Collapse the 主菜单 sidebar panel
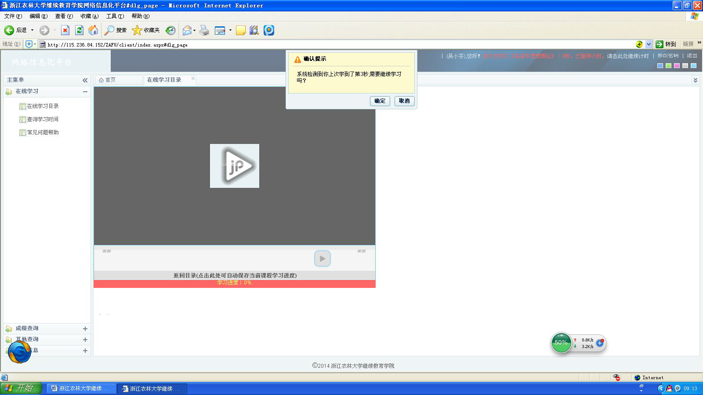The image size is (703, 395). (85, 80)
